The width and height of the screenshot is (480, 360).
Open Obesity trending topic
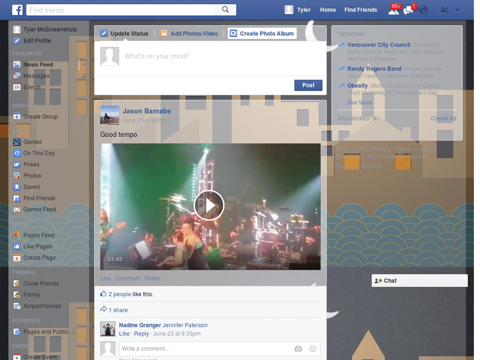point(357,86)
